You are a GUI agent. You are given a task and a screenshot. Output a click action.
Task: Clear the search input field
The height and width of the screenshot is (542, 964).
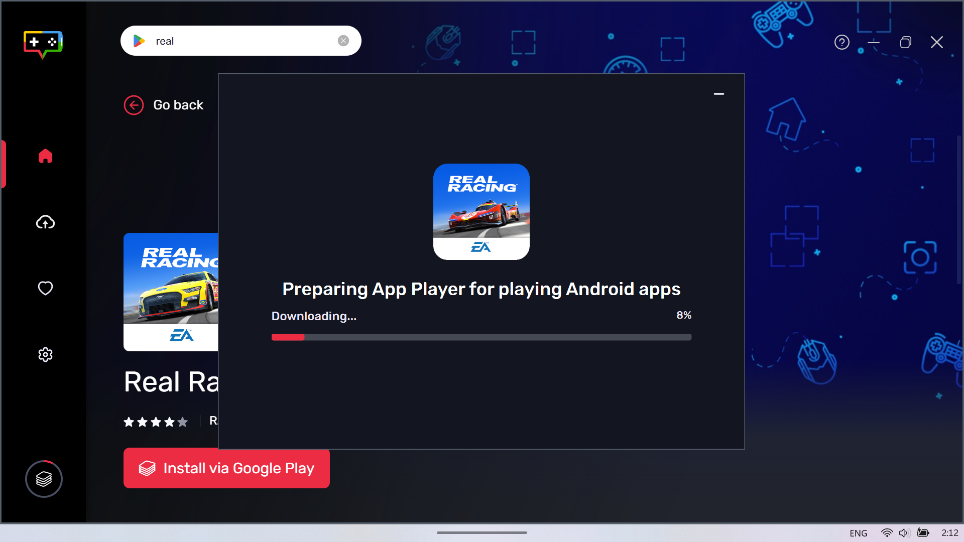[x=344, y=41]
